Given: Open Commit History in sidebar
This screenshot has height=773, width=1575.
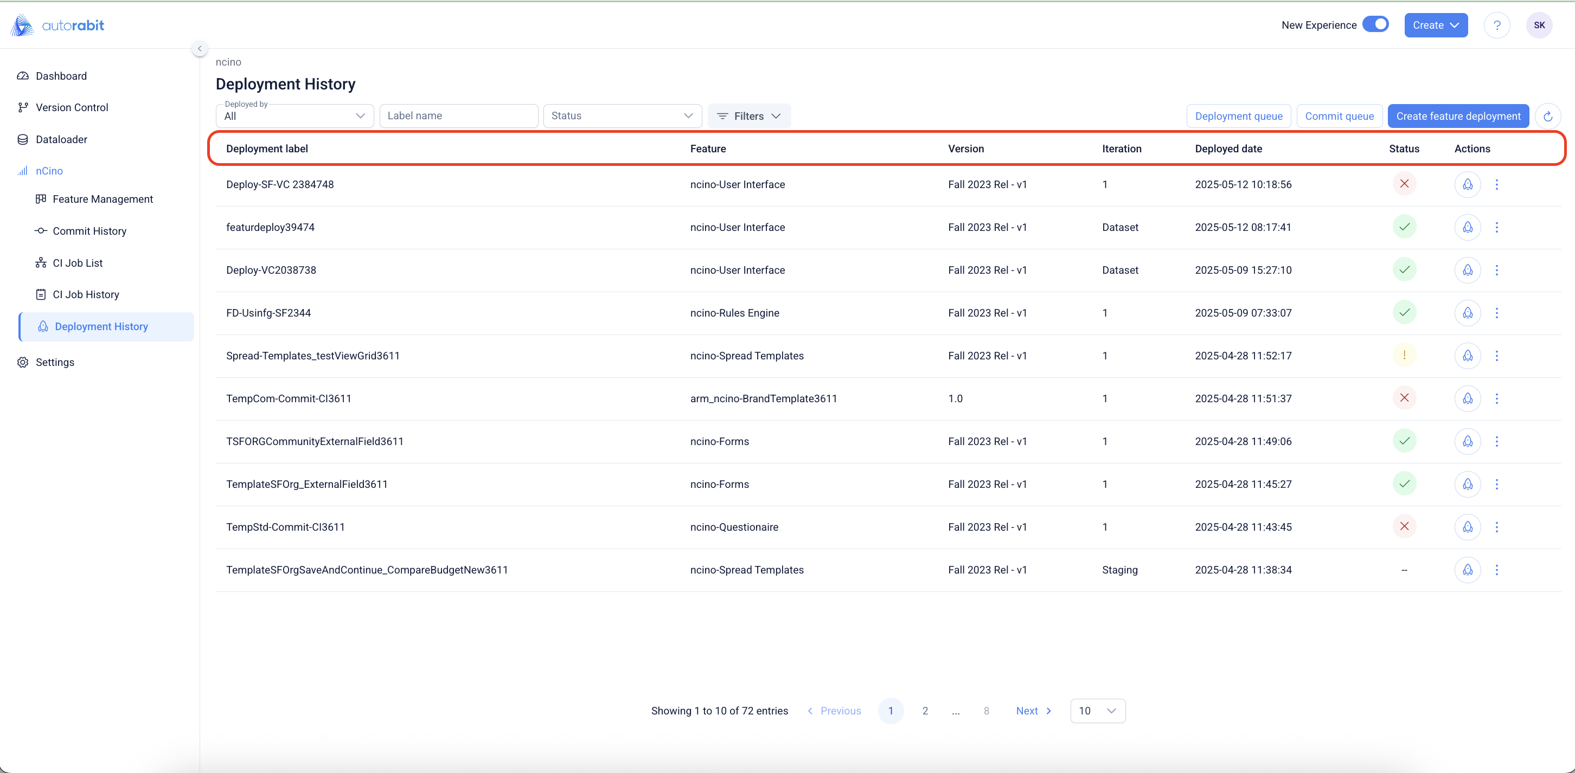Looking at the screenshot, I should (89, 231).
